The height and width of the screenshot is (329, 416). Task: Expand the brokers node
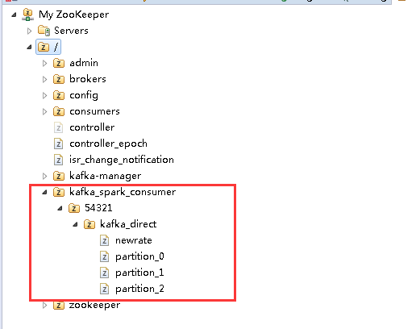click(44, 79)
